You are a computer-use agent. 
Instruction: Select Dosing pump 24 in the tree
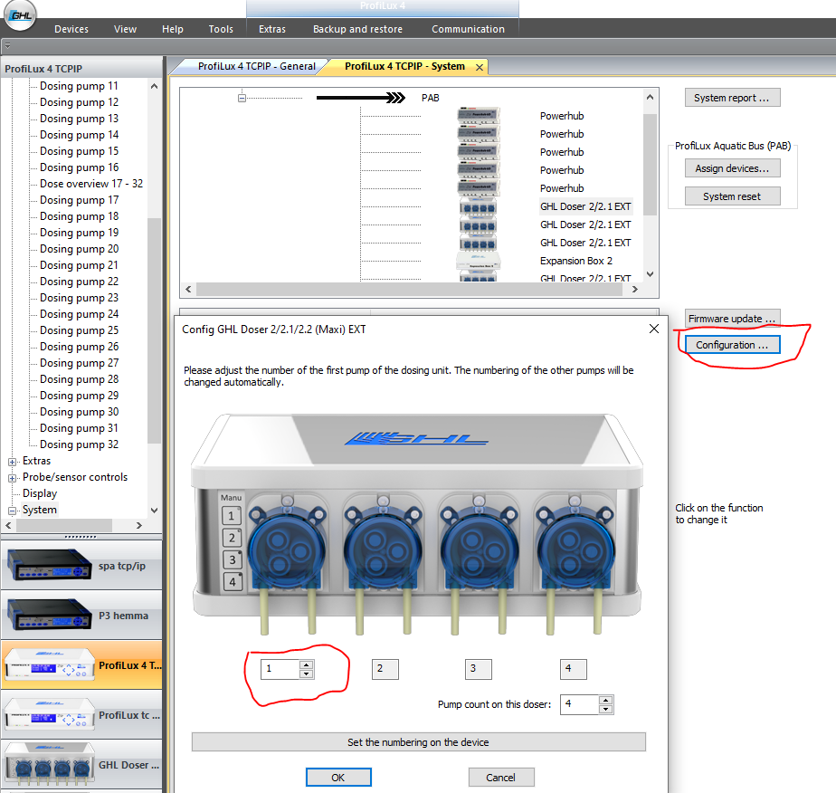pos(79,313)
